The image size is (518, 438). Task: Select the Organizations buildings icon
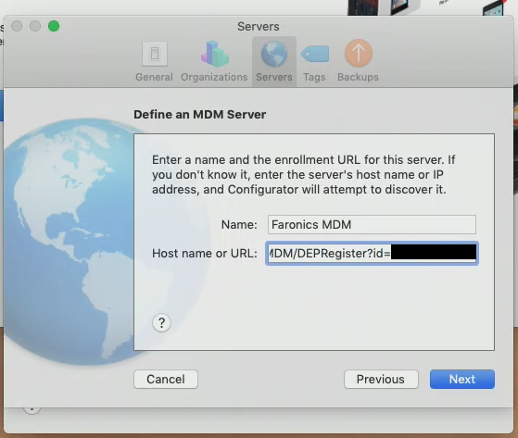(x=214, y=54)
